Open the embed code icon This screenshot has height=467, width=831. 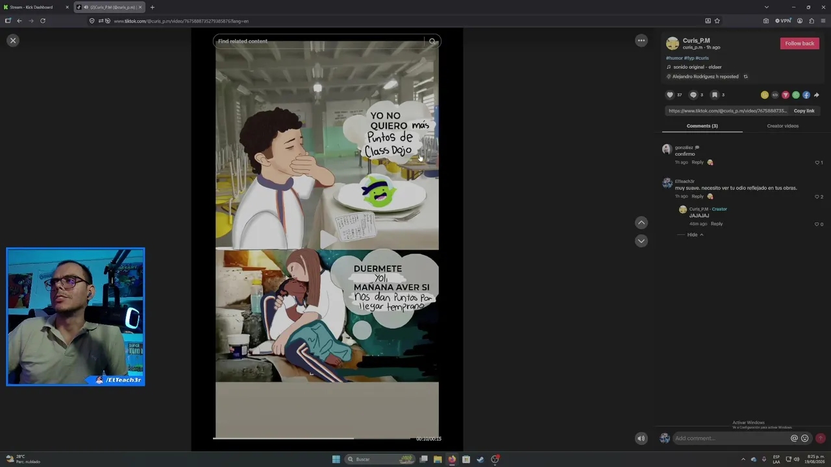775,95
